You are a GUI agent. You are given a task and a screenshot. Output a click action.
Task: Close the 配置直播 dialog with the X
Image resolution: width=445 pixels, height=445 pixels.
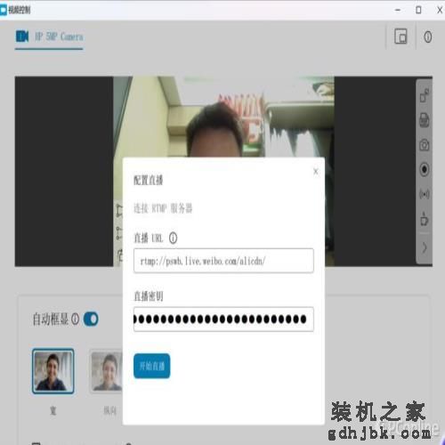coord(316,172)
